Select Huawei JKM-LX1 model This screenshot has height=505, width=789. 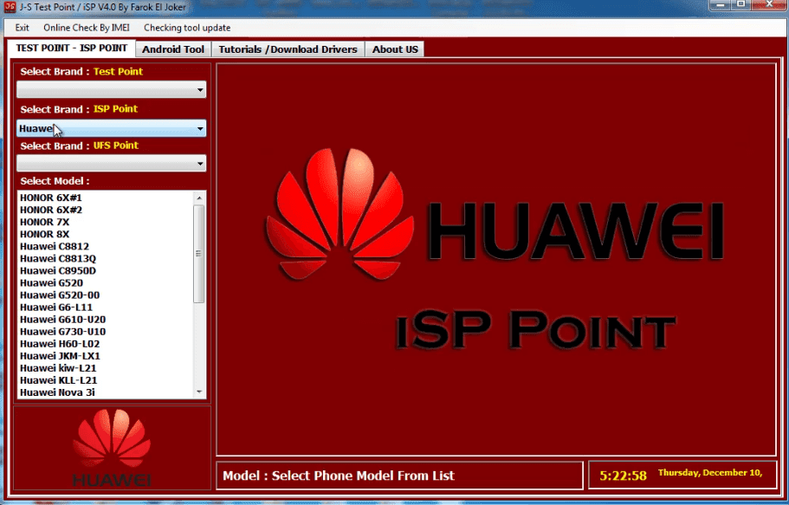click(x=60, y=356)
